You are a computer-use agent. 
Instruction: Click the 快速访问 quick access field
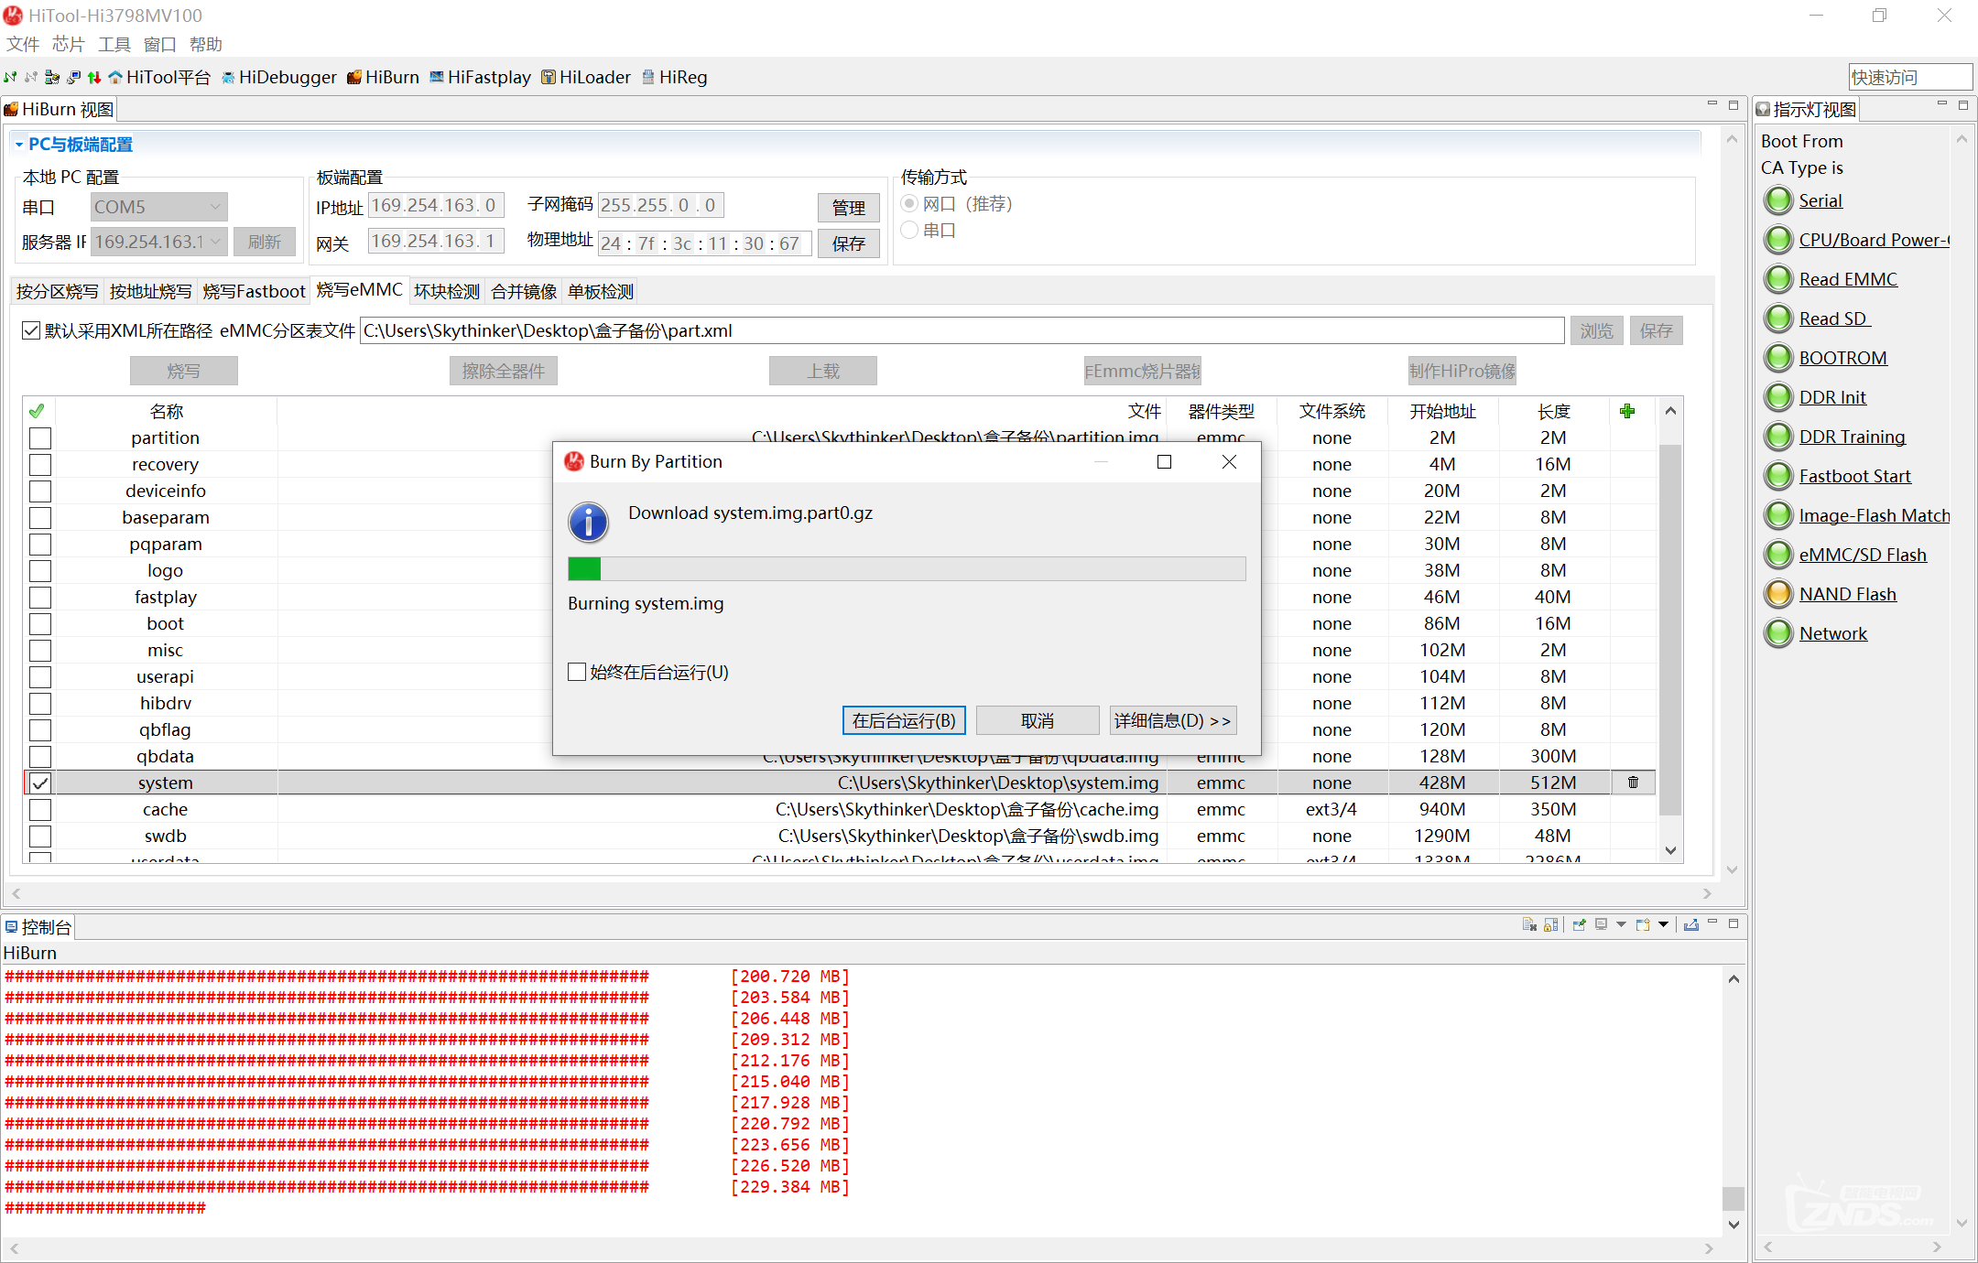click(1910, 77)
